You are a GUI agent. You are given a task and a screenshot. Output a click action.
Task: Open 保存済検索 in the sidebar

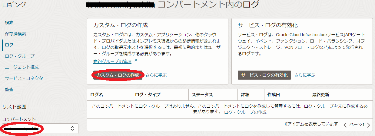click(15, 34)
